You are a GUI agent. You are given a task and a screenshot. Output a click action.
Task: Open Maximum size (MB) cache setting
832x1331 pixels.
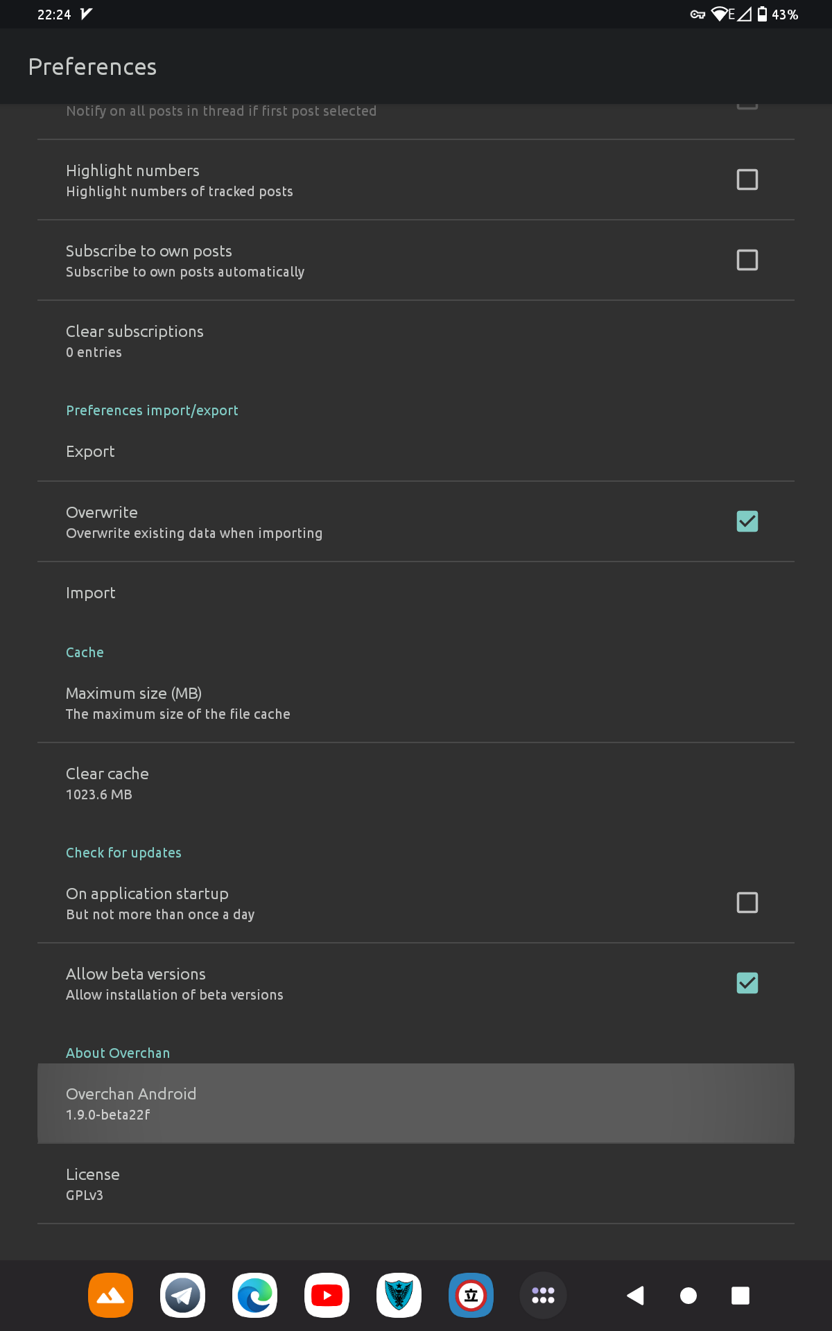click(x=416, y=703)
